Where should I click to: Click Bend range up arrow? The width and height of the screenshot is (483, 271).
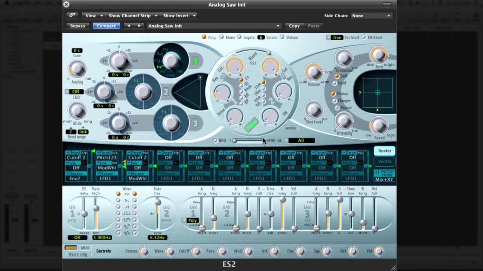71,128
